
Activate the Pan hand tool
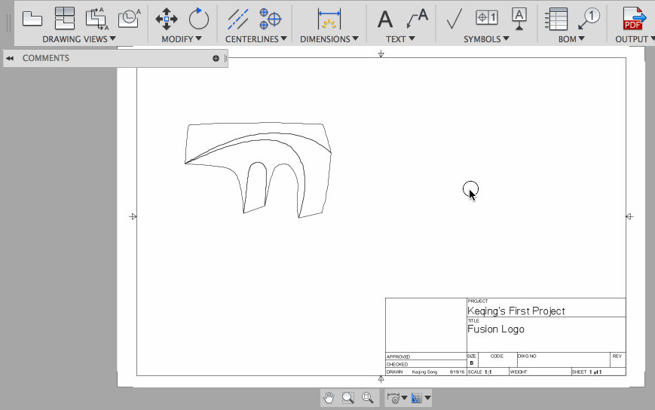[329, 398]
